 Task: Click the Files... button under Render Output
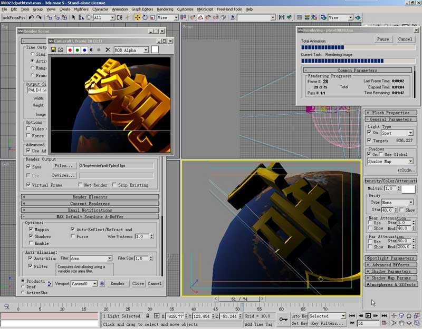pos(63,166)
